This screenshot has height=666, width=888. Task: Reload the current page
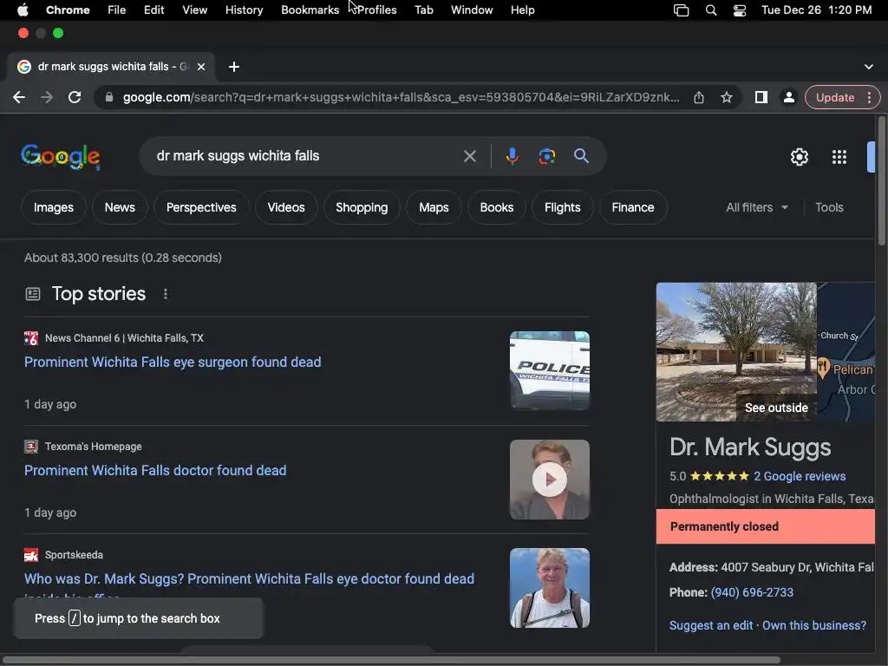[75, 97]
